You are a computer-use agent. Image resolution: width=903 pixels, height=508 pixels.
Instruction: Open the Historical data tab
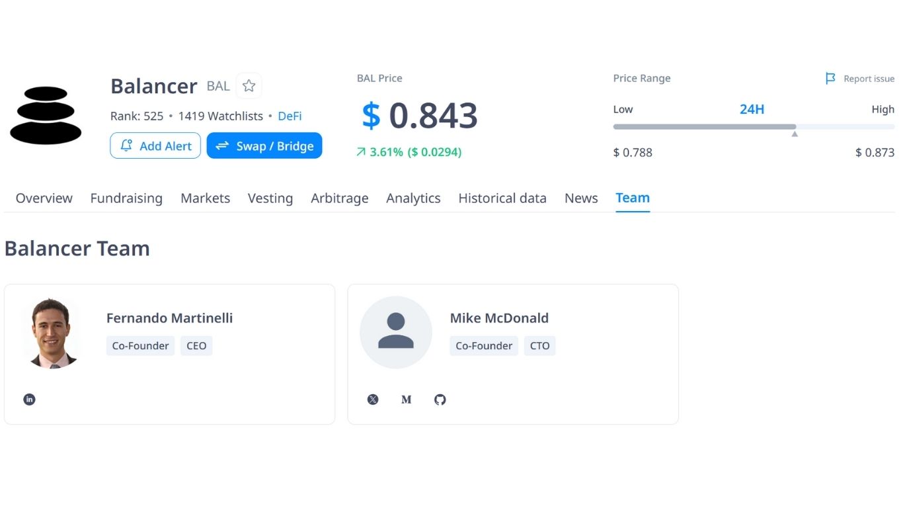[x=502, y=198]
